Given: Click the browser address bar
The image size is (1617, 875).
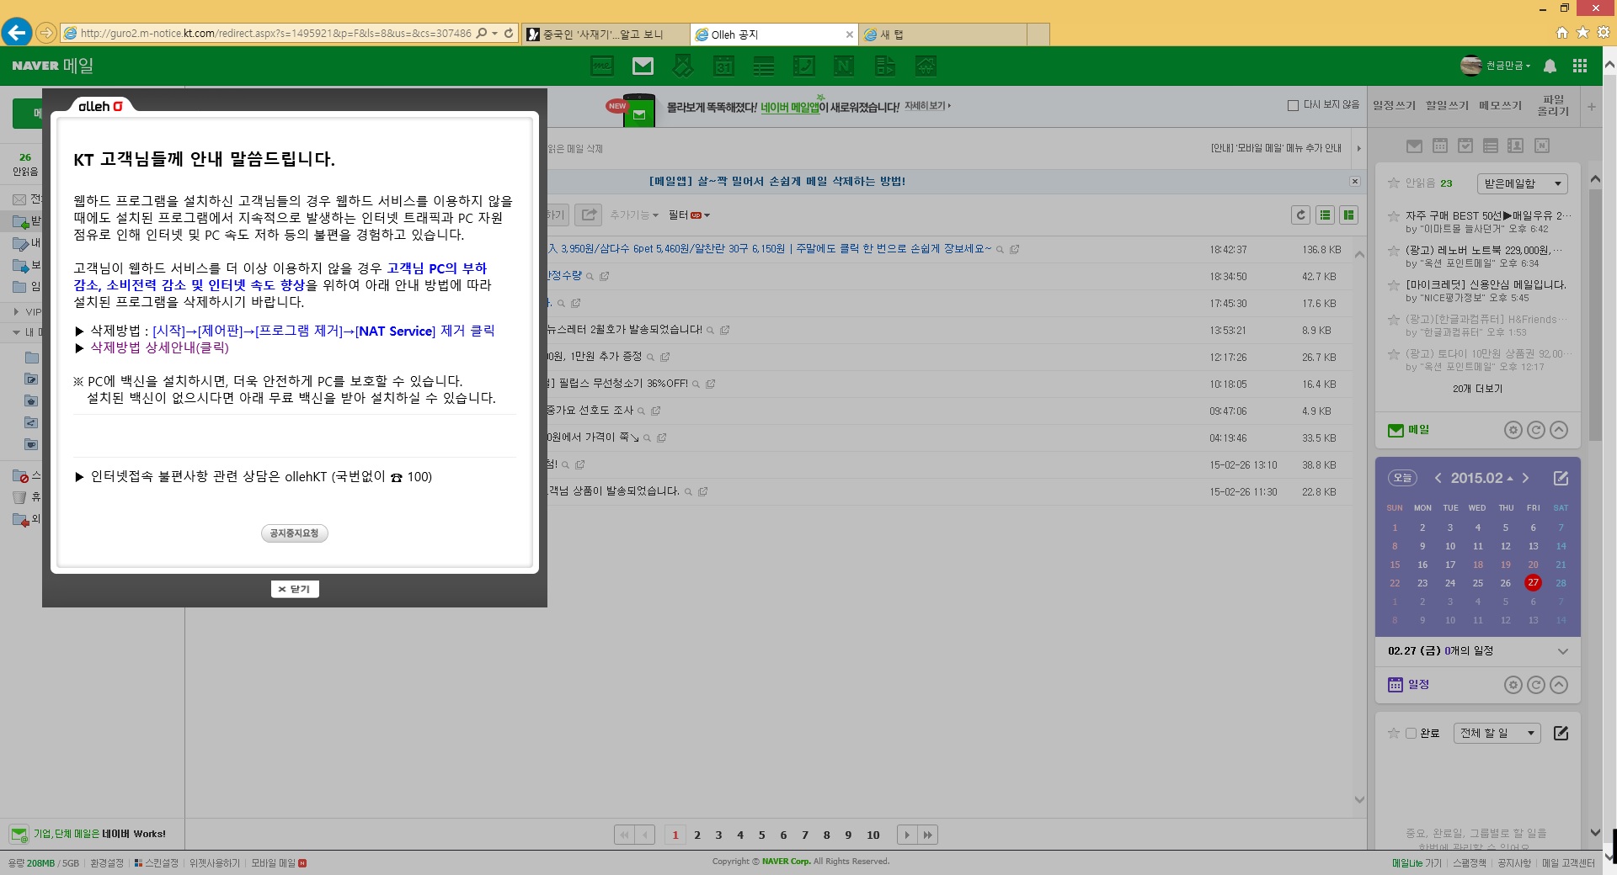Looking at the screenshot, I should pyautogui.click(x=276, y=34).
